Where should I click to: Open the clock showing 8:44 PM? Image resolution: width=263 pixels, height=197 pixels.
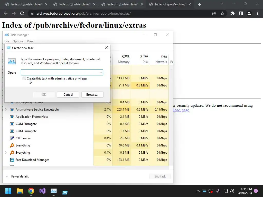point(245,191)
